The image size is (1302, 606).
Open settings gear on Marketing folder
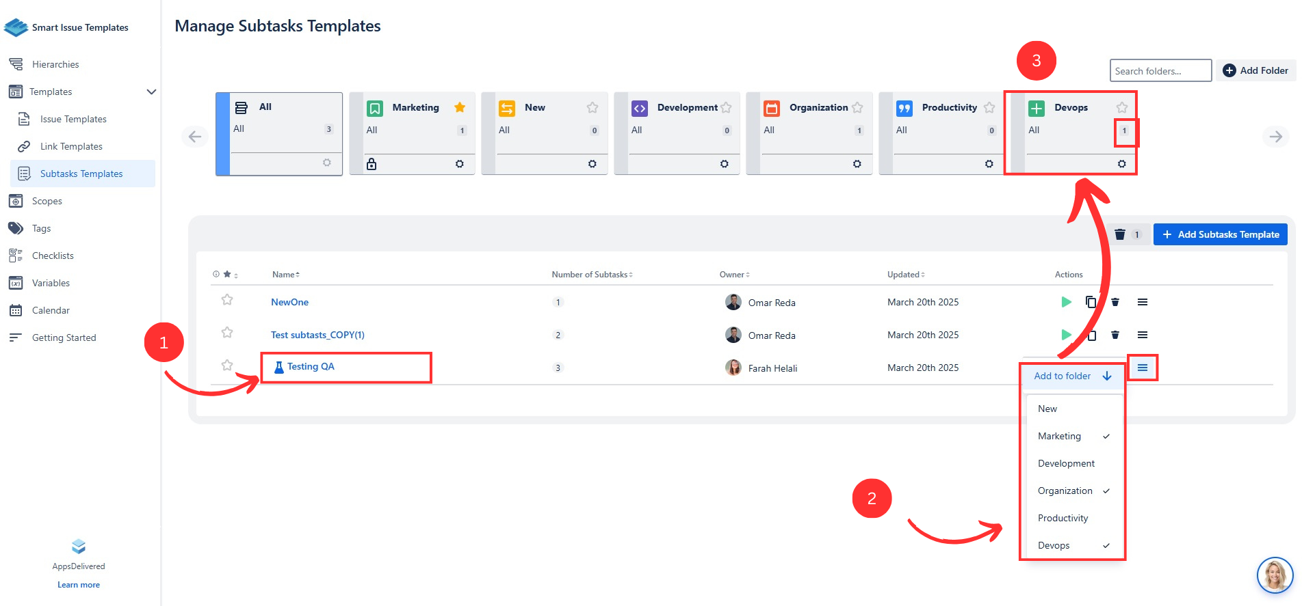[460, 164]
